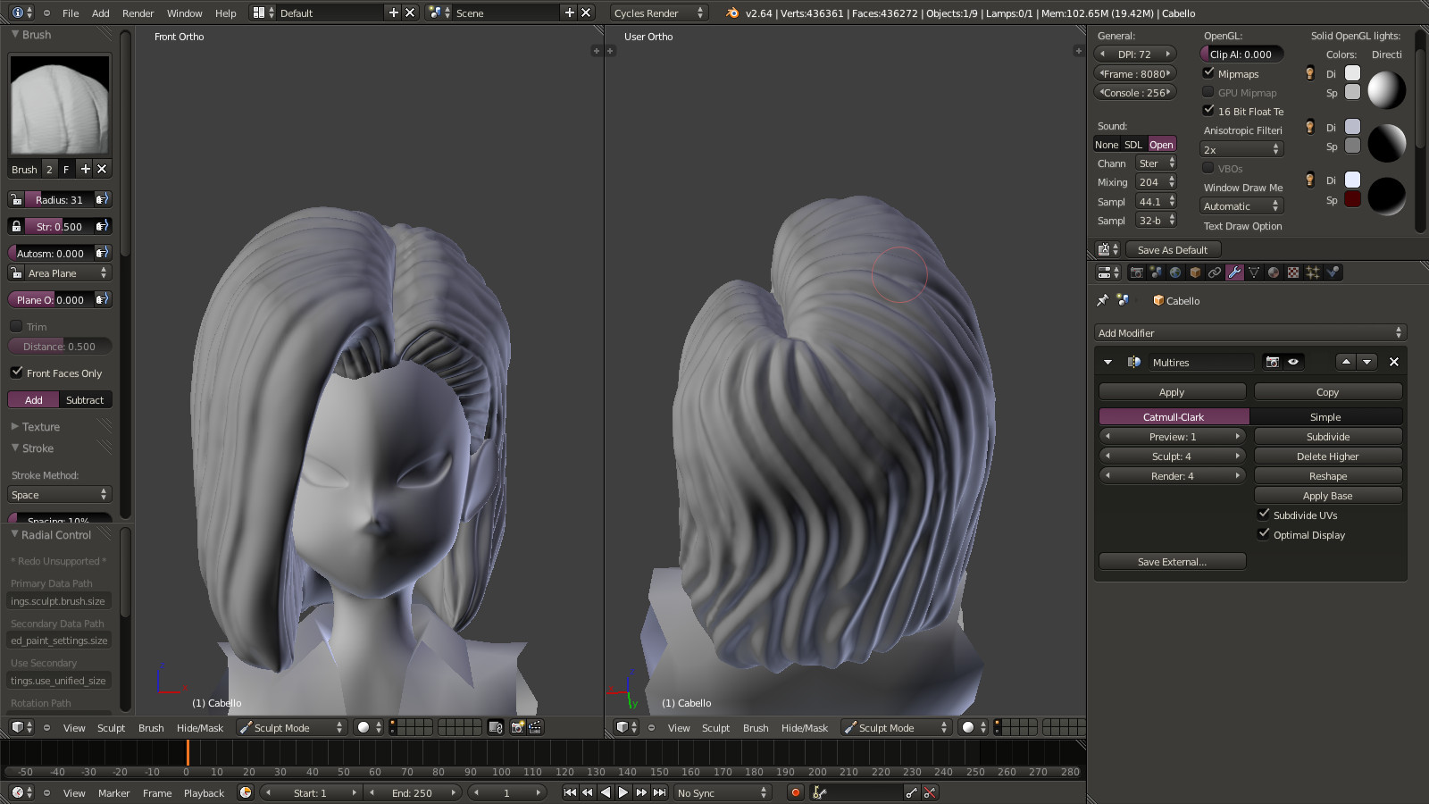Adjust the brush Radius slider
This screenshot has width=1429, height=804.
pyautogui.click(x=59, y=199)
